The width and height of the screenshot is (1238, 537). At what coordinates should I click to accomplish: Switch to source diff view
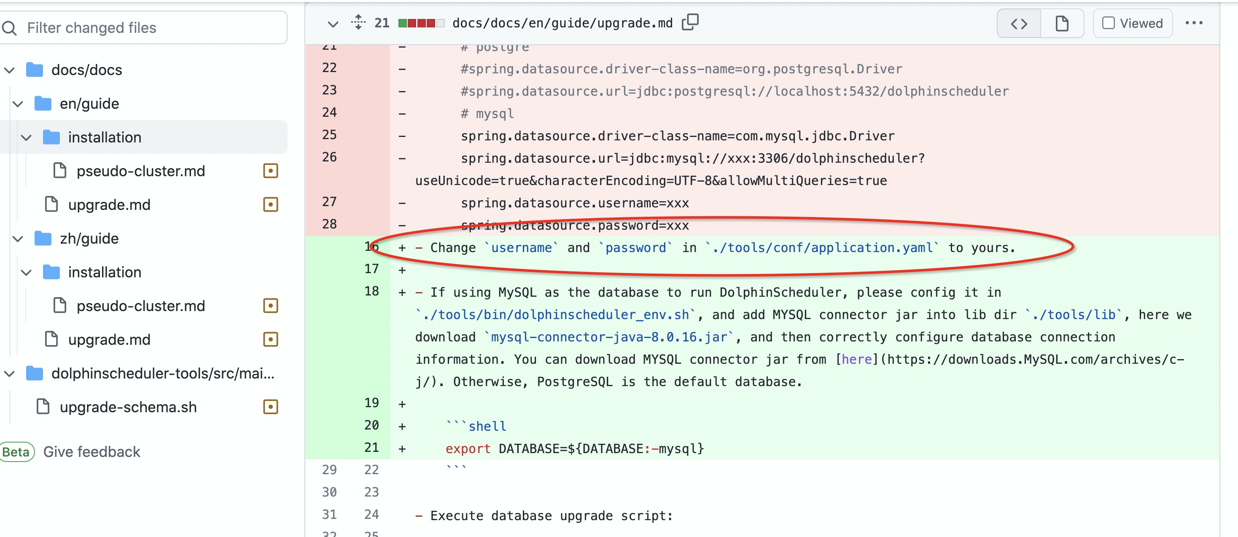click(1018, 24)
